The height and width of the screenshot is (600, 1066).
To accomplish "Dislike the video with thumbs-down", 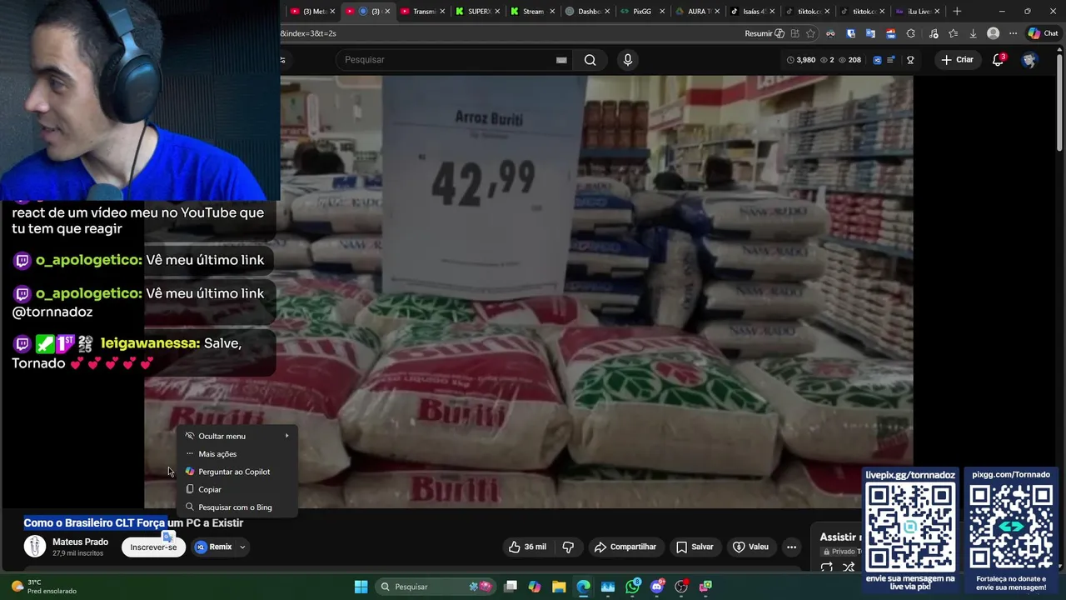I will click(568, 547).
